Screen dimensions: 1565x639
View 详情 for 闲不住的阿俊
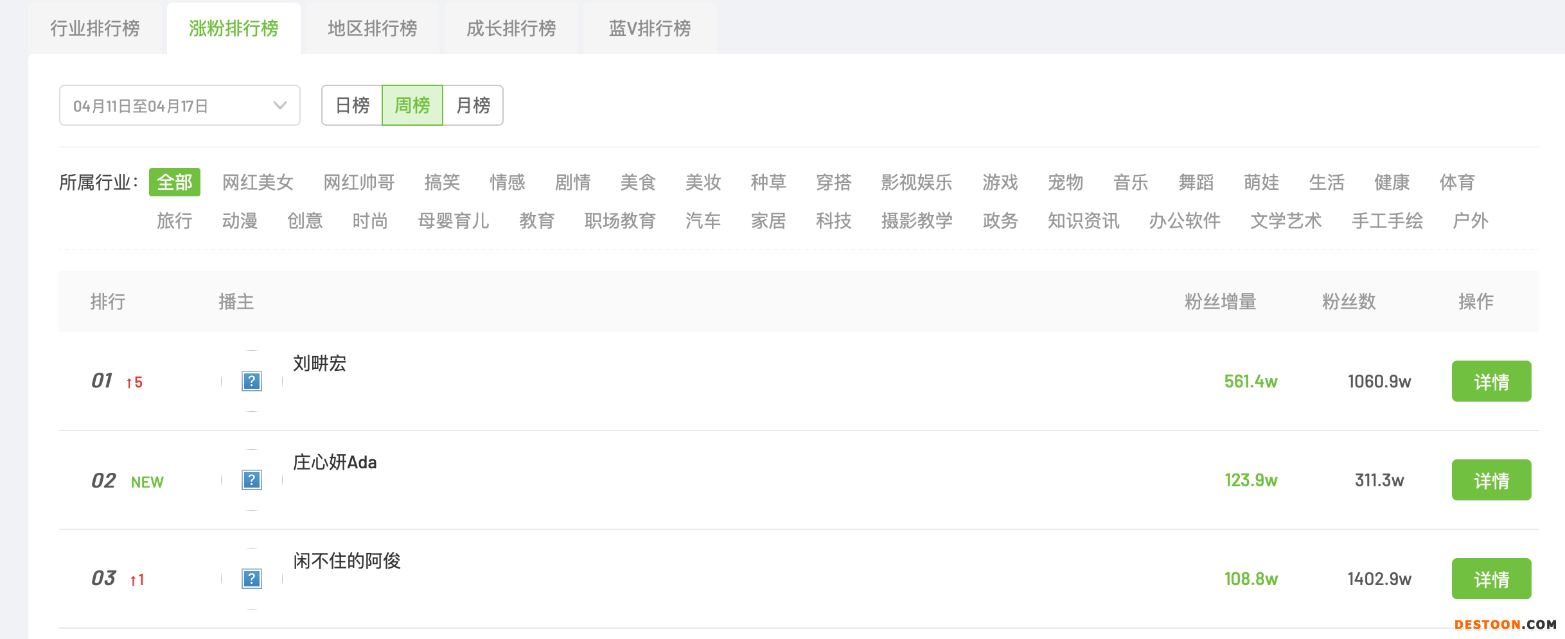click(1491, 579)
